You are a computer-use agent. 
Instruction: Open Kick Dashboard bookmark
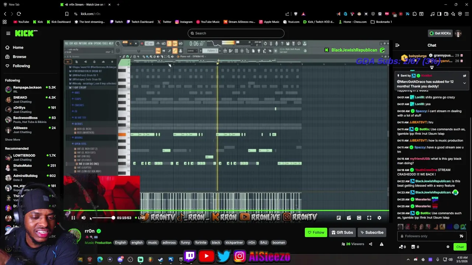[58, 22]
